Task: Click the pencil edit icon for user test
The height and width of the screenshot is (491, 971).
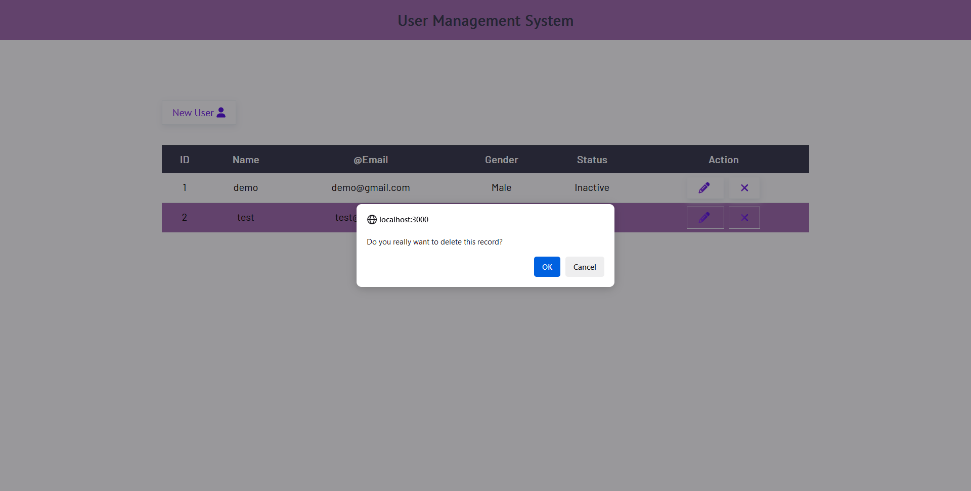Action: pyautogui.click(x=705, y=217)
